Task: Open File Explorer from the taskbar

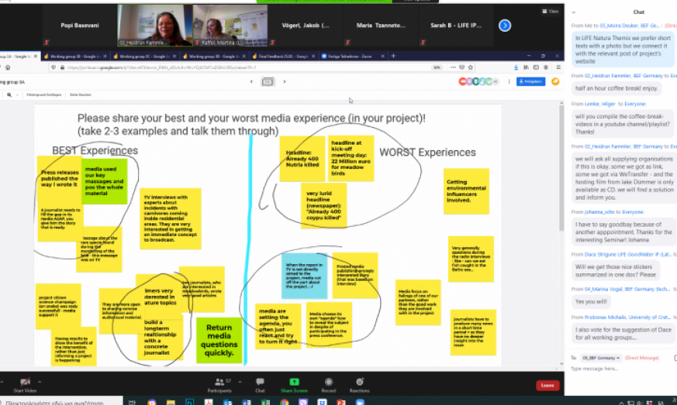Action: (x=171, y=402)
